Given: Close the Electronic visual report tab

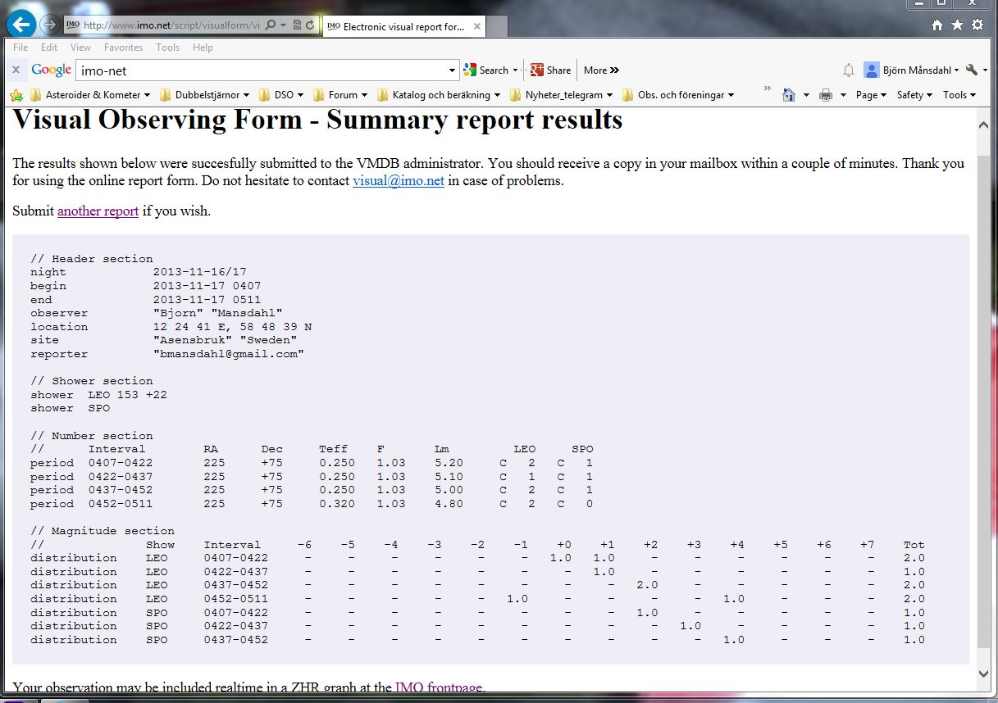Looking at the screenshot, I should click(478, 26).
